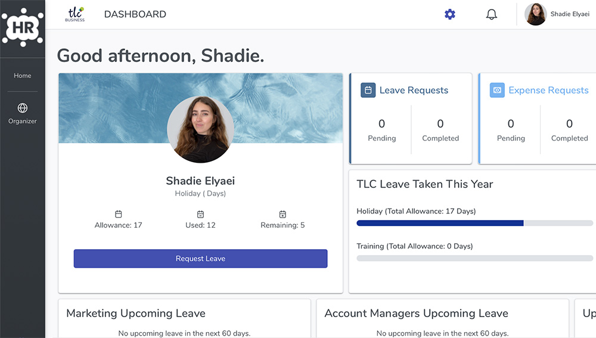View Pending leave requests count
596x338 pixels.
point(381,130)
